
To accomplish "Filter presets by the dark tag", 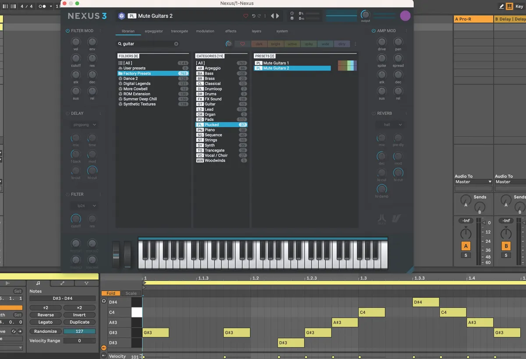I will coord(259,44).
